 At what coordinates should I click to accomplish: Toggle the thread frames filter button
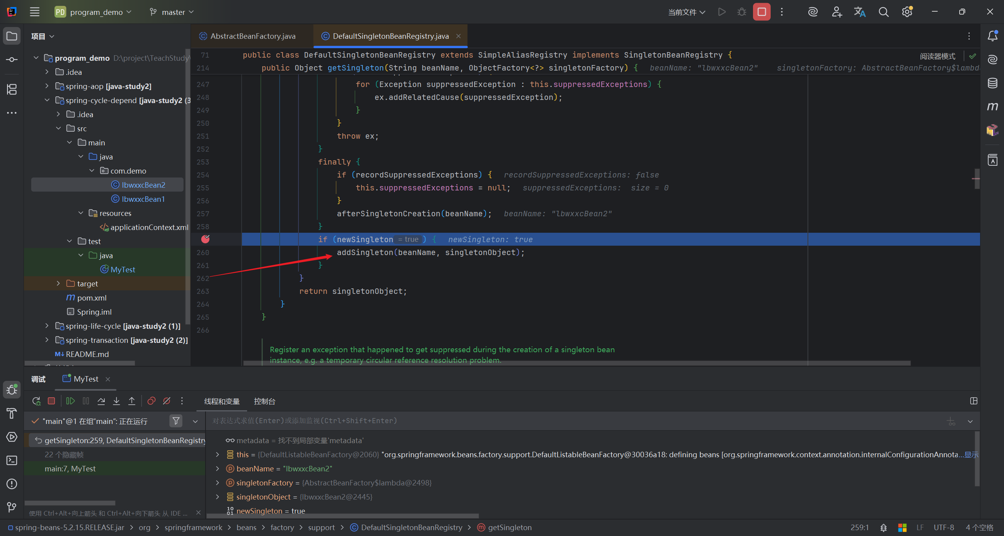(x=176, y=421)
